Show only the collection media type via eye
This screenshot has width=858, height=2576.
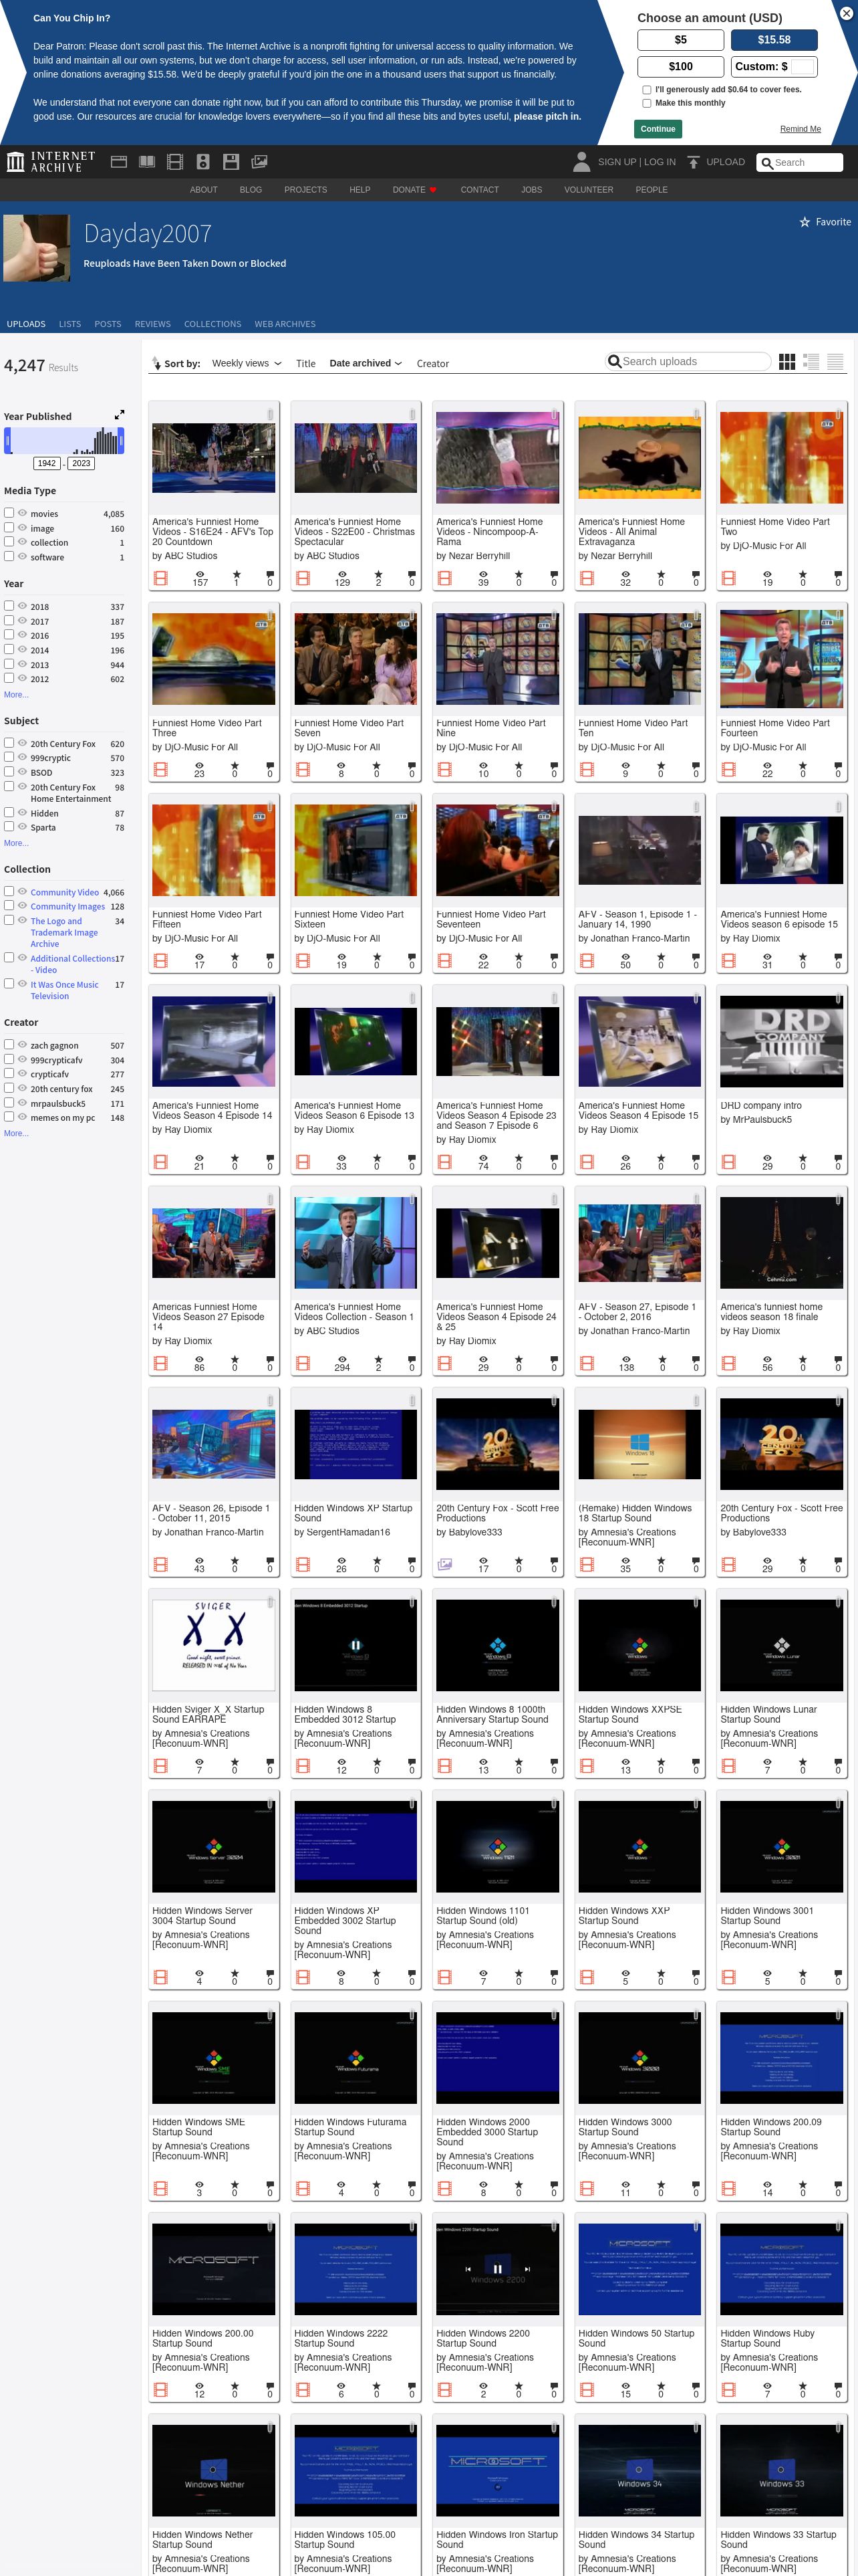tap(22, 541)
